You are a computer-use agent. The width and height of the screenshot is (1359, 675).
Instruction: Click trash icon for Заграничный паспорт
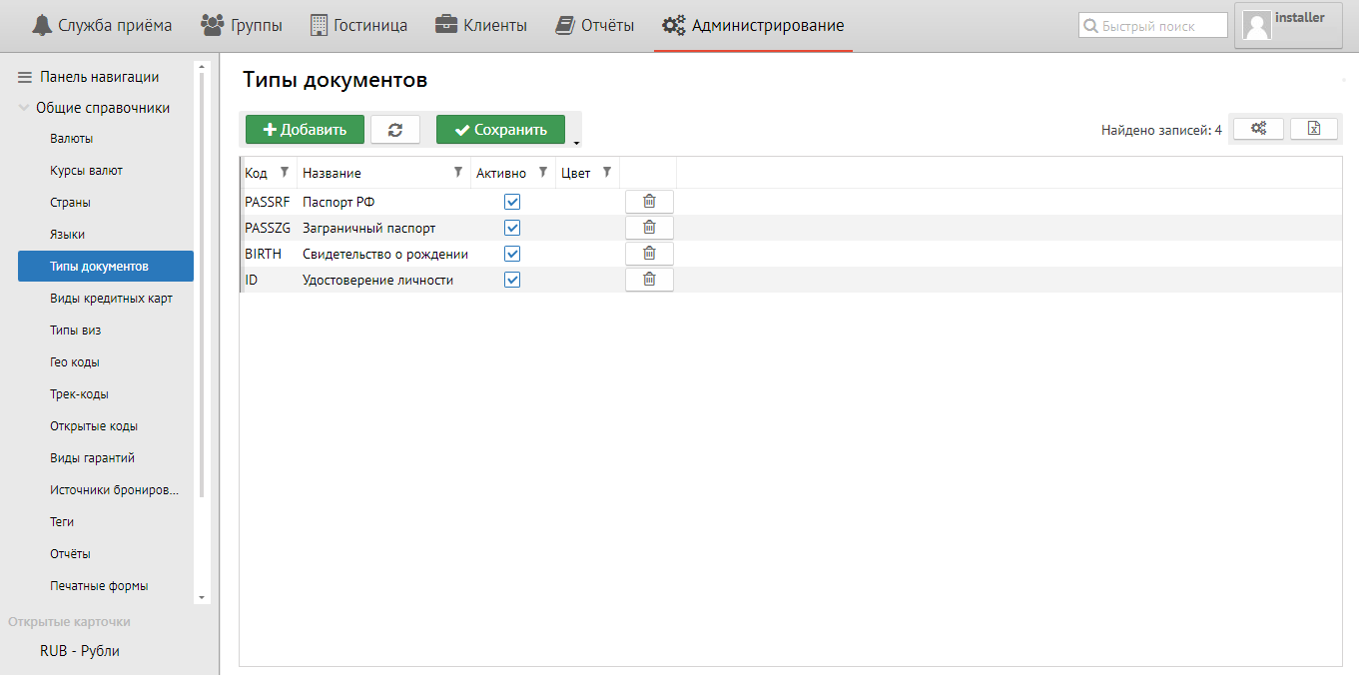click(x=649, y=228)
